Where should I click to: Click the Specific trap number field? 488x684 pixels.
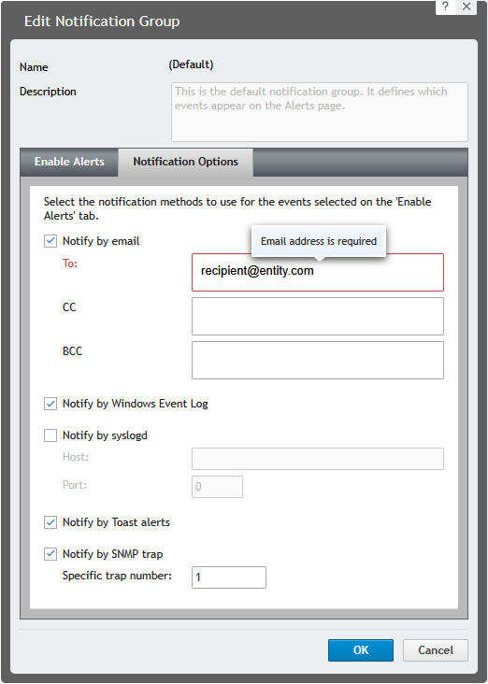pyautogui.click(x=229, y=577)
